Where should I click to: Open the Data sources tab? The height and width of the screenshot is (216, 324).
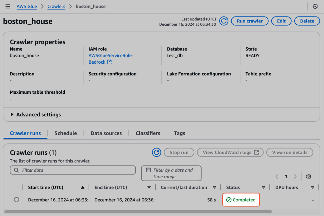(x=106, y=133)
